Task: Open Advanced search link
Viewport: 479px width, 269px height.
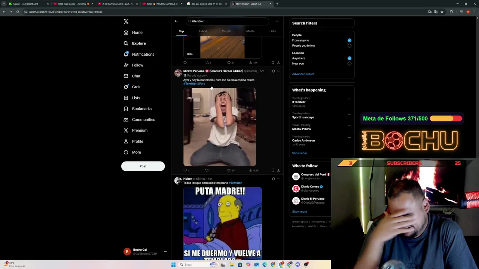Action: tap(303, 74)
